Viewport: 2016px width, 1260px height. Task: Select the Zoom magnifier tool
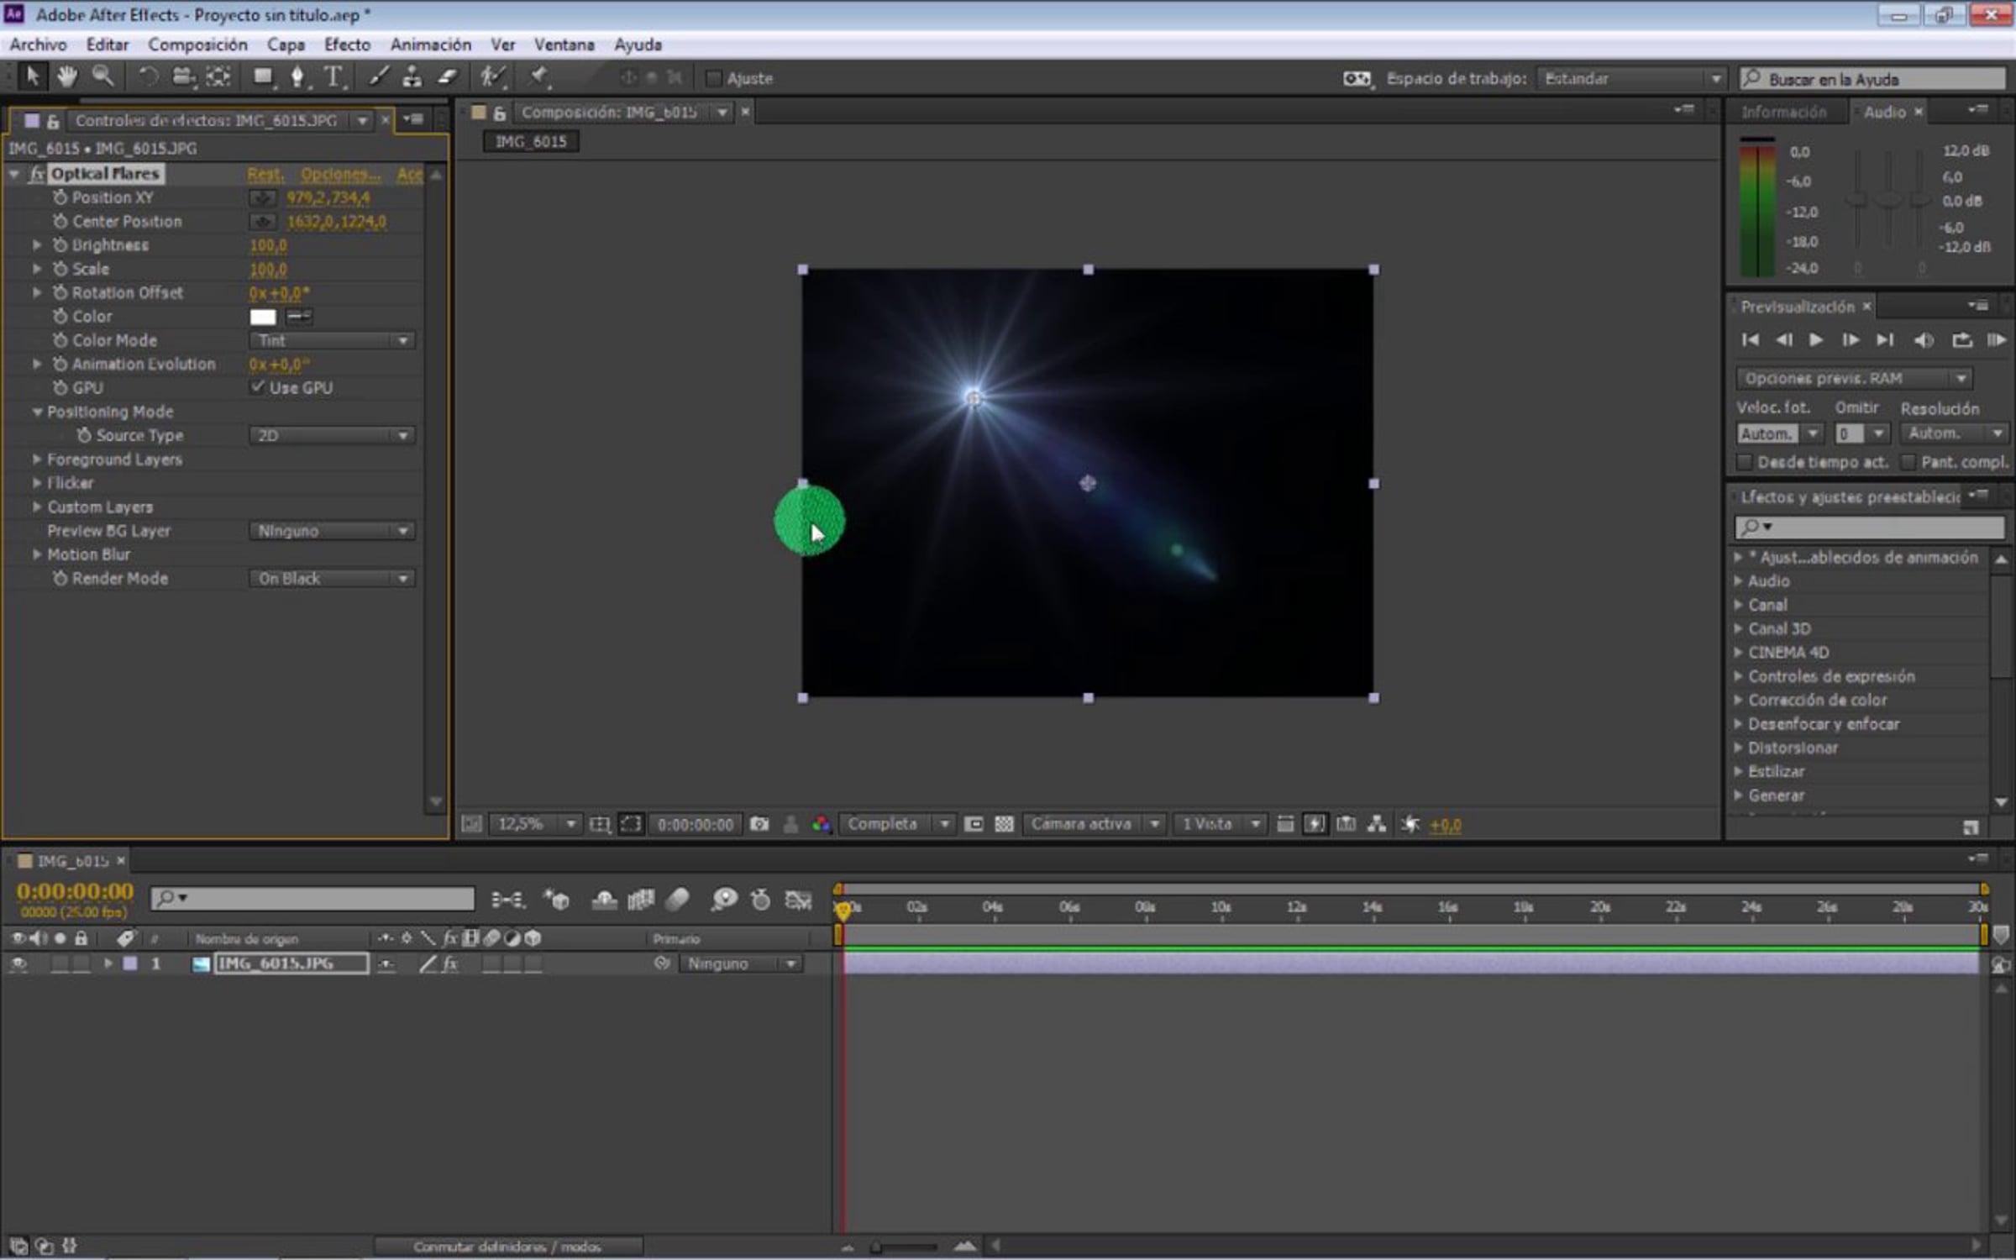click(x=102, y=77)
